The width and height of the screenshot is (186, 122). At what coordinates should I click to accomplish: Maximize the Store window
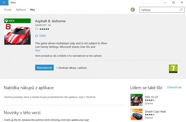[x=173, y=3]
